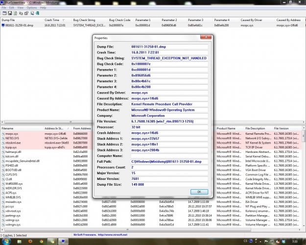Click the clock in the system tray
The image size is (306, 245).
[295, 242]
